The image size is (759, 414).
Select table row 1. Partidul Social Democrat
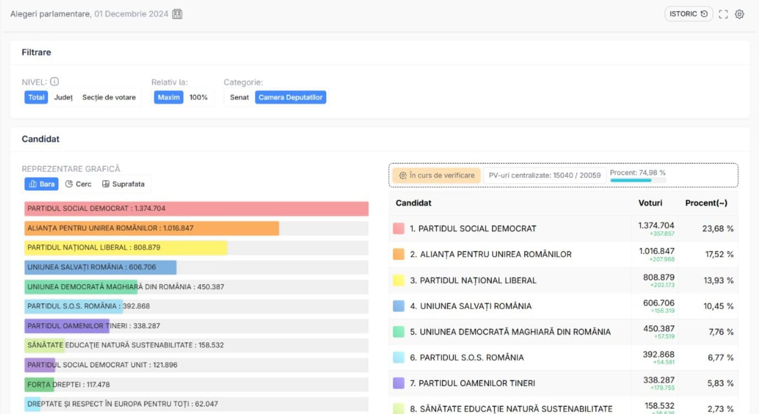[x=563, y=228]
